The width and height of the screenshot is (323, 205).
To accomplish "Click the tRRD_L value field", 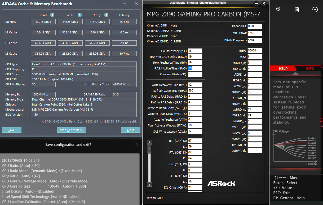I will point(195,97).
